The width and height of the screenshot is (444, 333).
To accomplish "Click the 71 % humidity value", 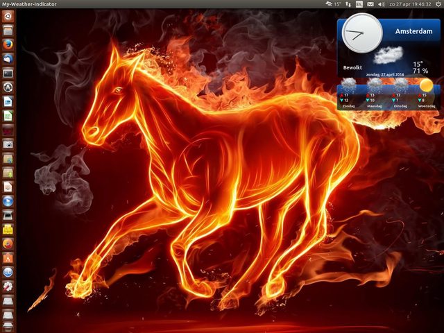I will 420,71.
